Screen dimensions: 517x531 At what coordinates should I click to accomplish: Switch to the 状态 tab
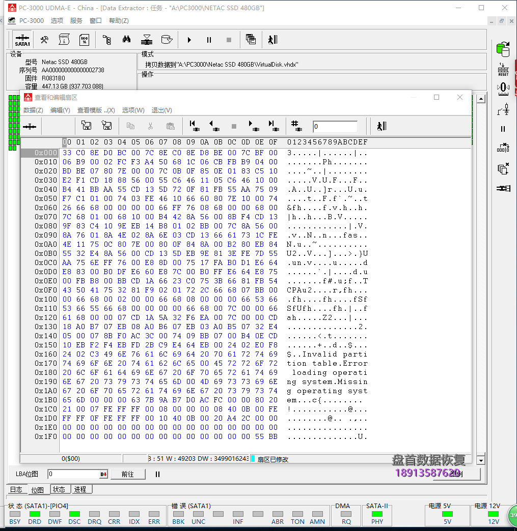tap(59, 489)
